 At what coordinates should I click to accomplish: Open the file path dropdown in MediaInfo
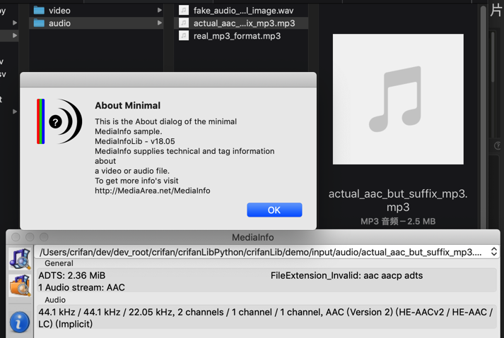coord(494,252)
